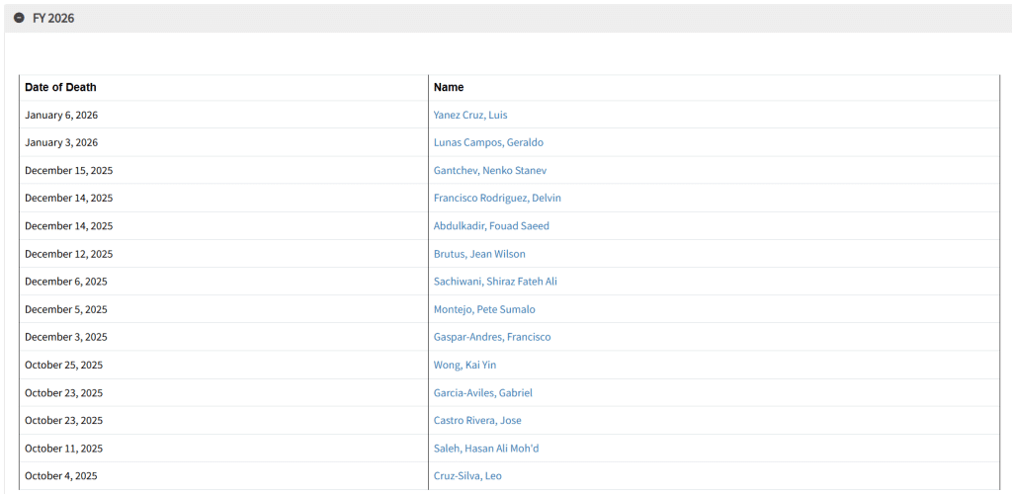
Task: Click the Date of Death column header
Action: pos(60,87)
